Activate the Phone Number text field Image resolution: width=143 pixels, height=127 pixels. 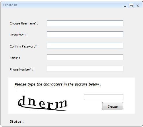coord(85,69)
